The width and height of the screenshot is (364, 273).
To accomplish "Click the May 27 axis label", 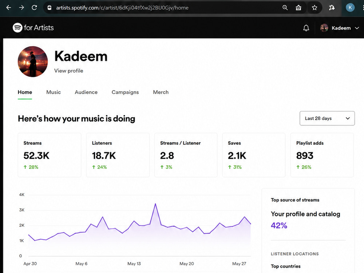I will (x=239, y=264).
